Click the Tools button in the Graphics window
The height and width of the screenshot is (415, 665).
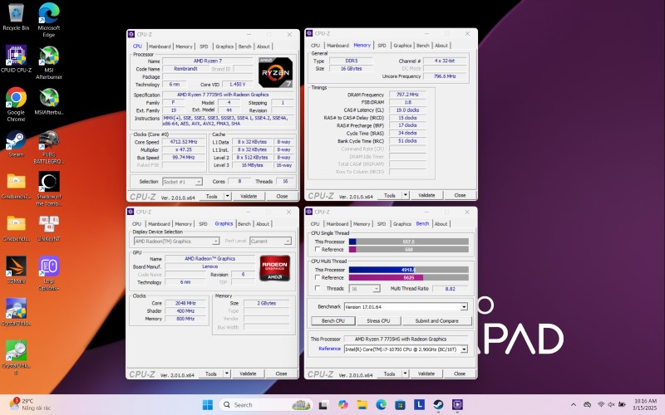[x=211, y=373]
